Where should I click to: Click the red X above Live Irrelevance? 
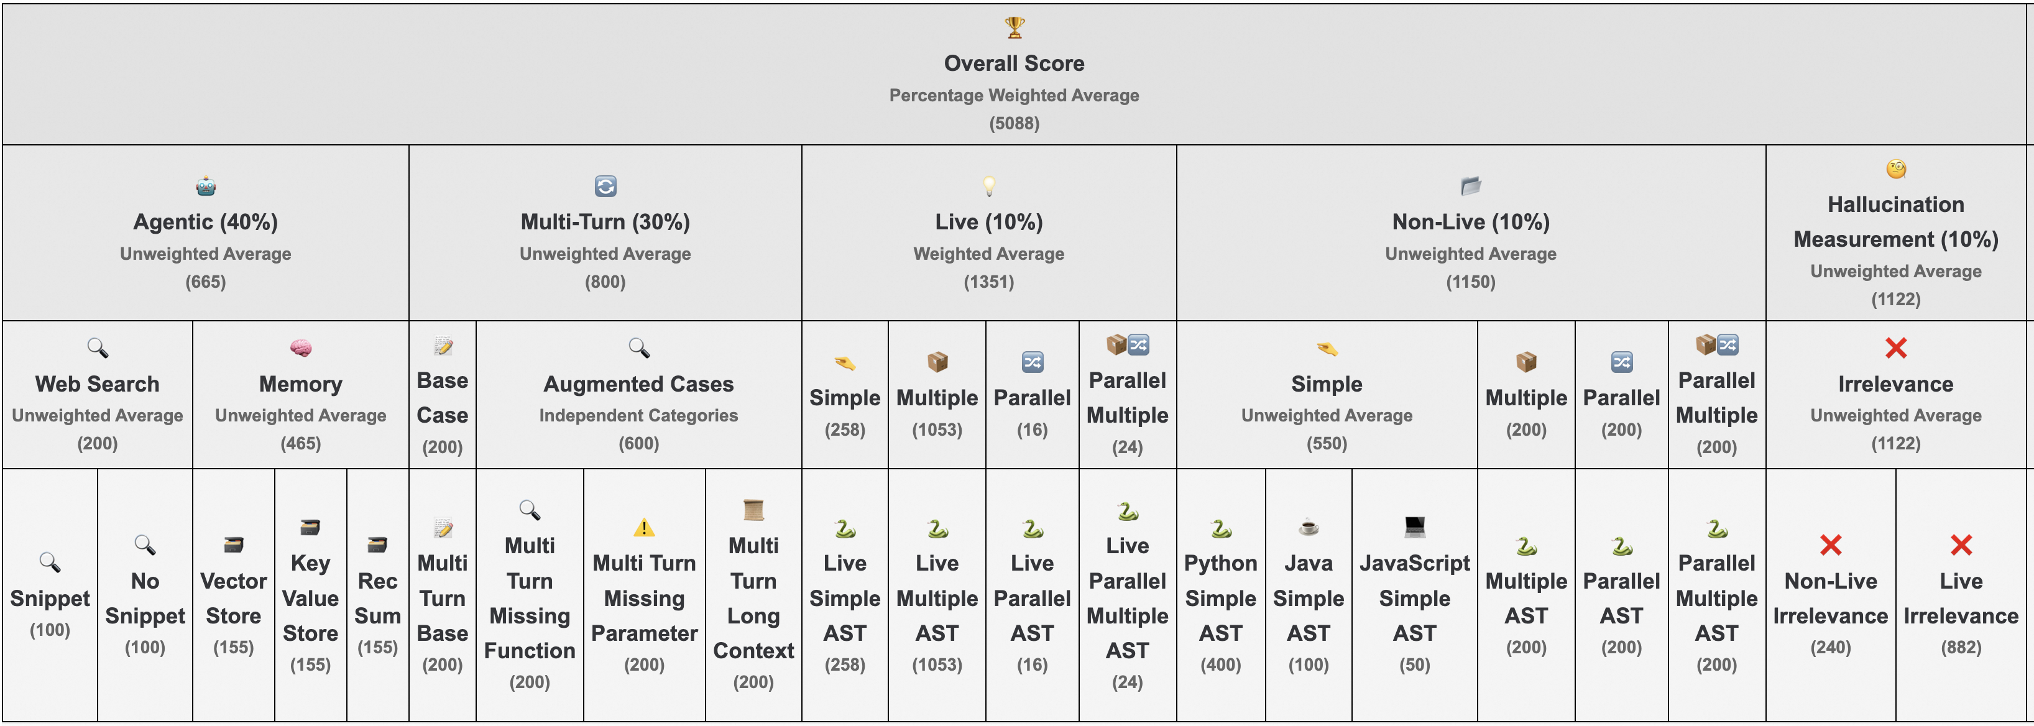point(1961,545)
